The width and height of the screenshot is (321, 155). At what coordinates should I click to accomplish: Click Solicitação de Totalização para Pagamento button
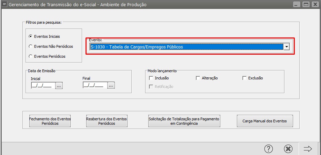(x=184, y=121)
